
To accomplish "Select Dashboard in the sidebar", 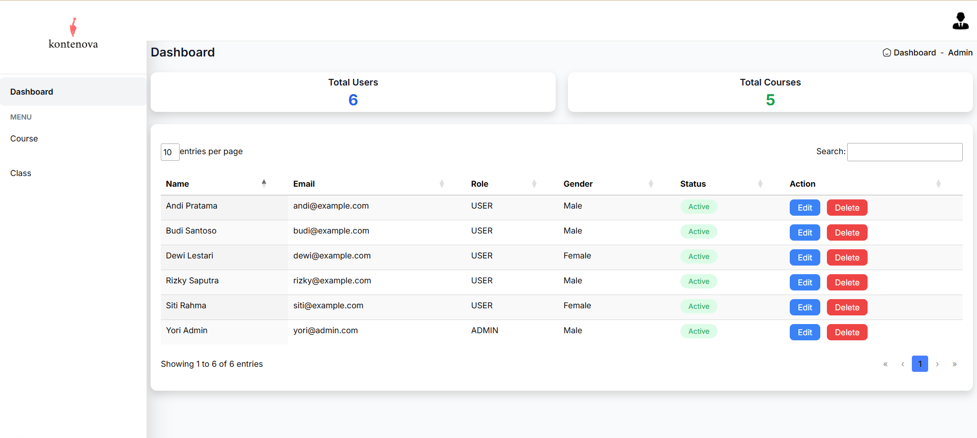I will coord(32,92).
